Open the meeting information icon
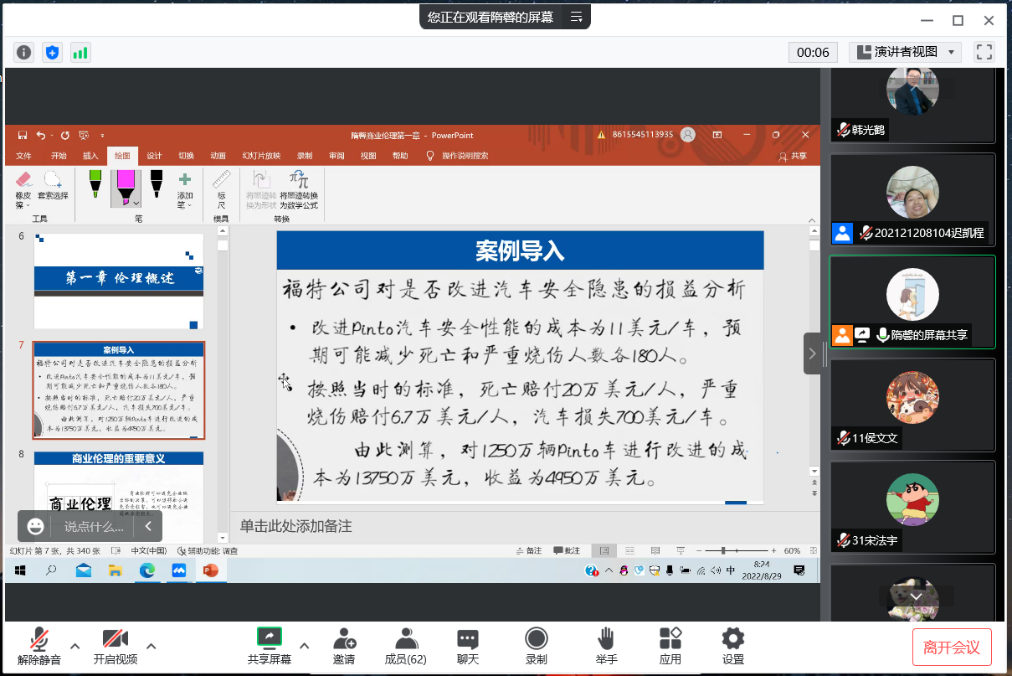This screenshot has height=676, width=1012. click(24, 52)
